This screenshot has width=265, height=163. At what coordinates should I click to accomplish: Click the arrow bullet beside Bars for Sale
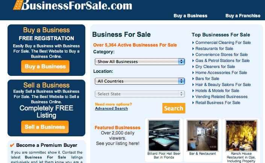click(x=193, y=79)
